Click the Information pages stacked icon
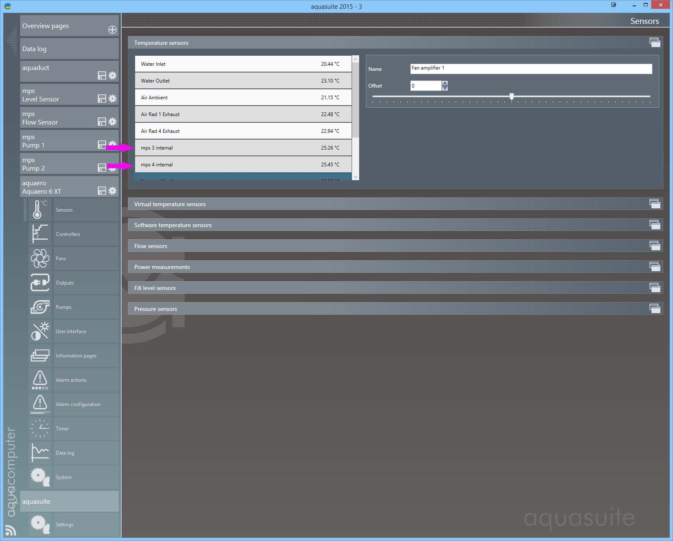The height and width of the screenshot is (541, 673). pos(40,355)
